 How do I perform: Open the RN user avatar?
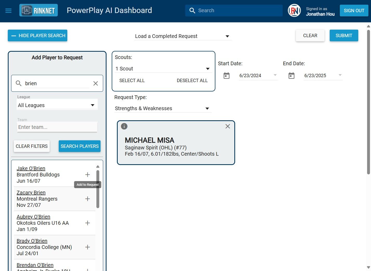(294, 11)
